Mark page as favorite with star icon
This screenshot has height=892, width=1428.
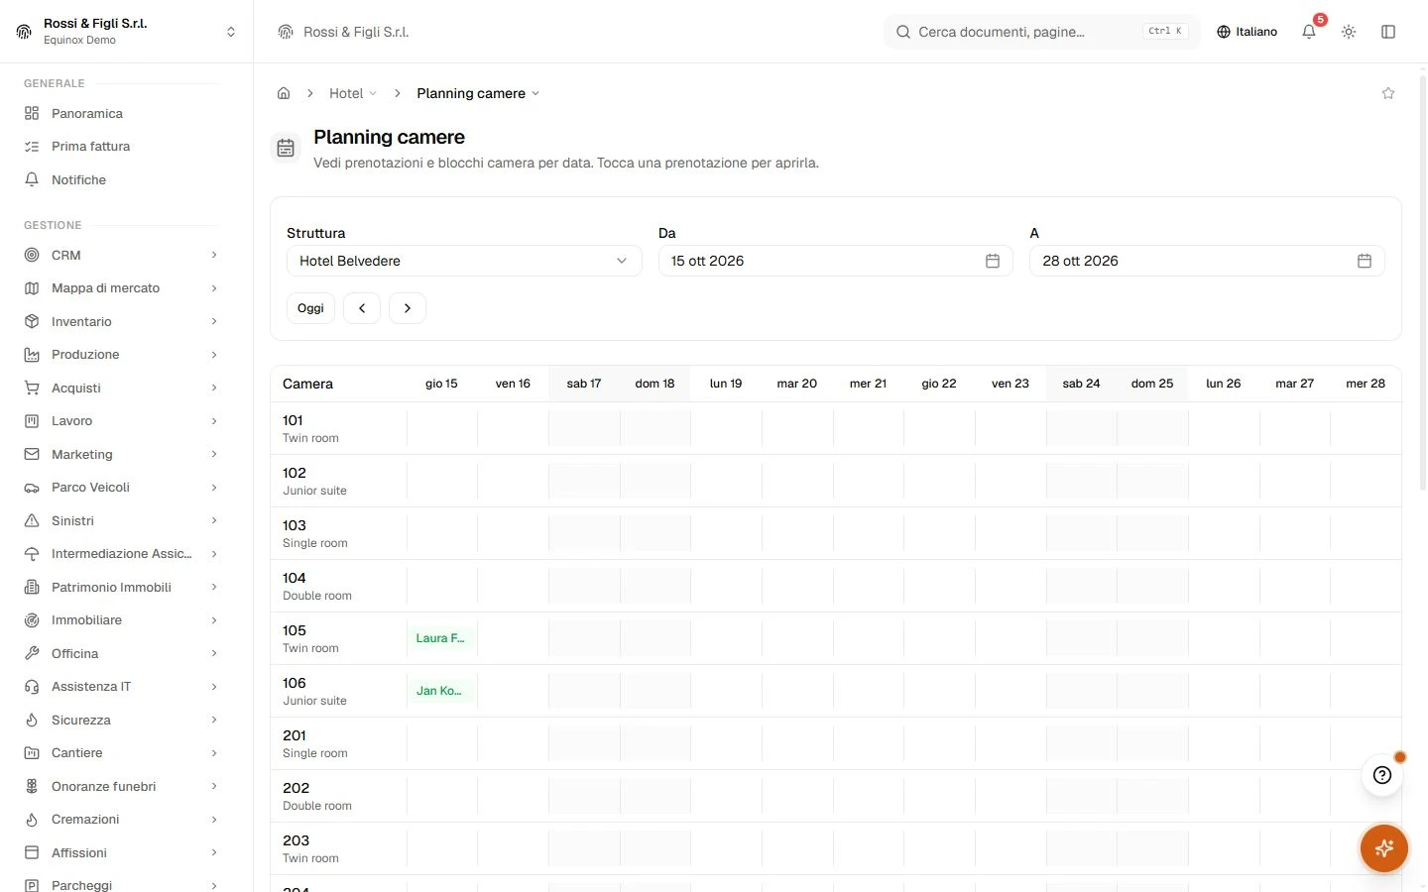pyautogui.click(x=1388, y=93)
